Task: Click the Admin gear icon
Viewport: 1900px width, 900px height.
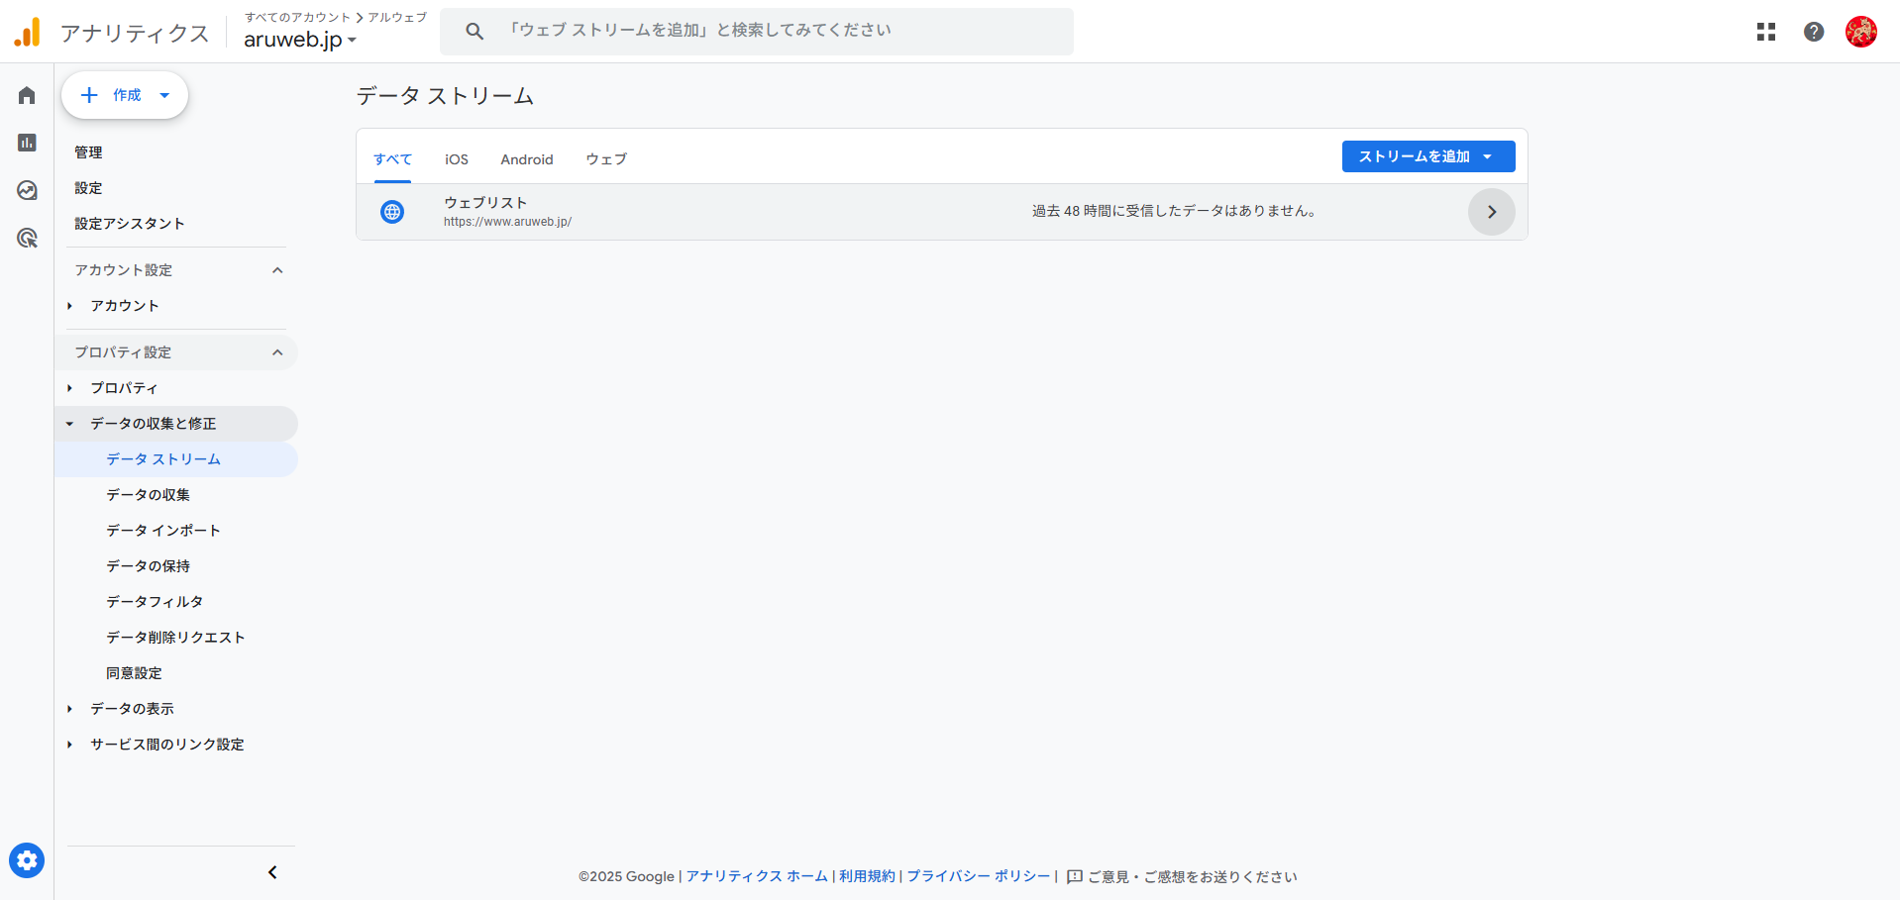Action: click(x=27, y=860)
